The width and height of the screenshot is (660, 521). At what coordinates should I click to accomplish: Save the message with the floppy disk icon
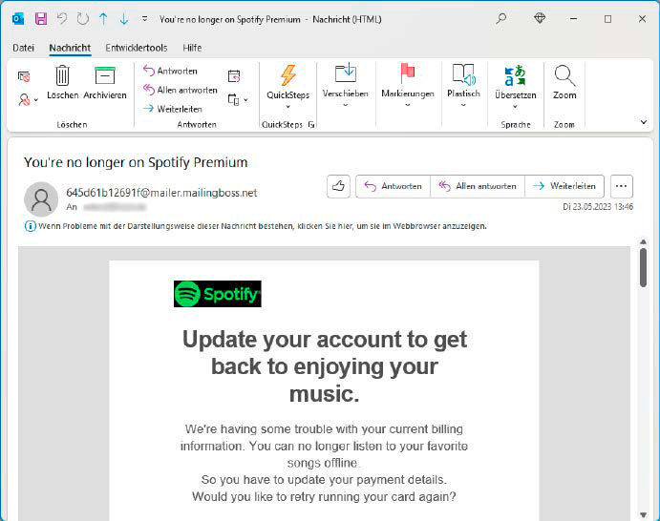tap(41, 19)
